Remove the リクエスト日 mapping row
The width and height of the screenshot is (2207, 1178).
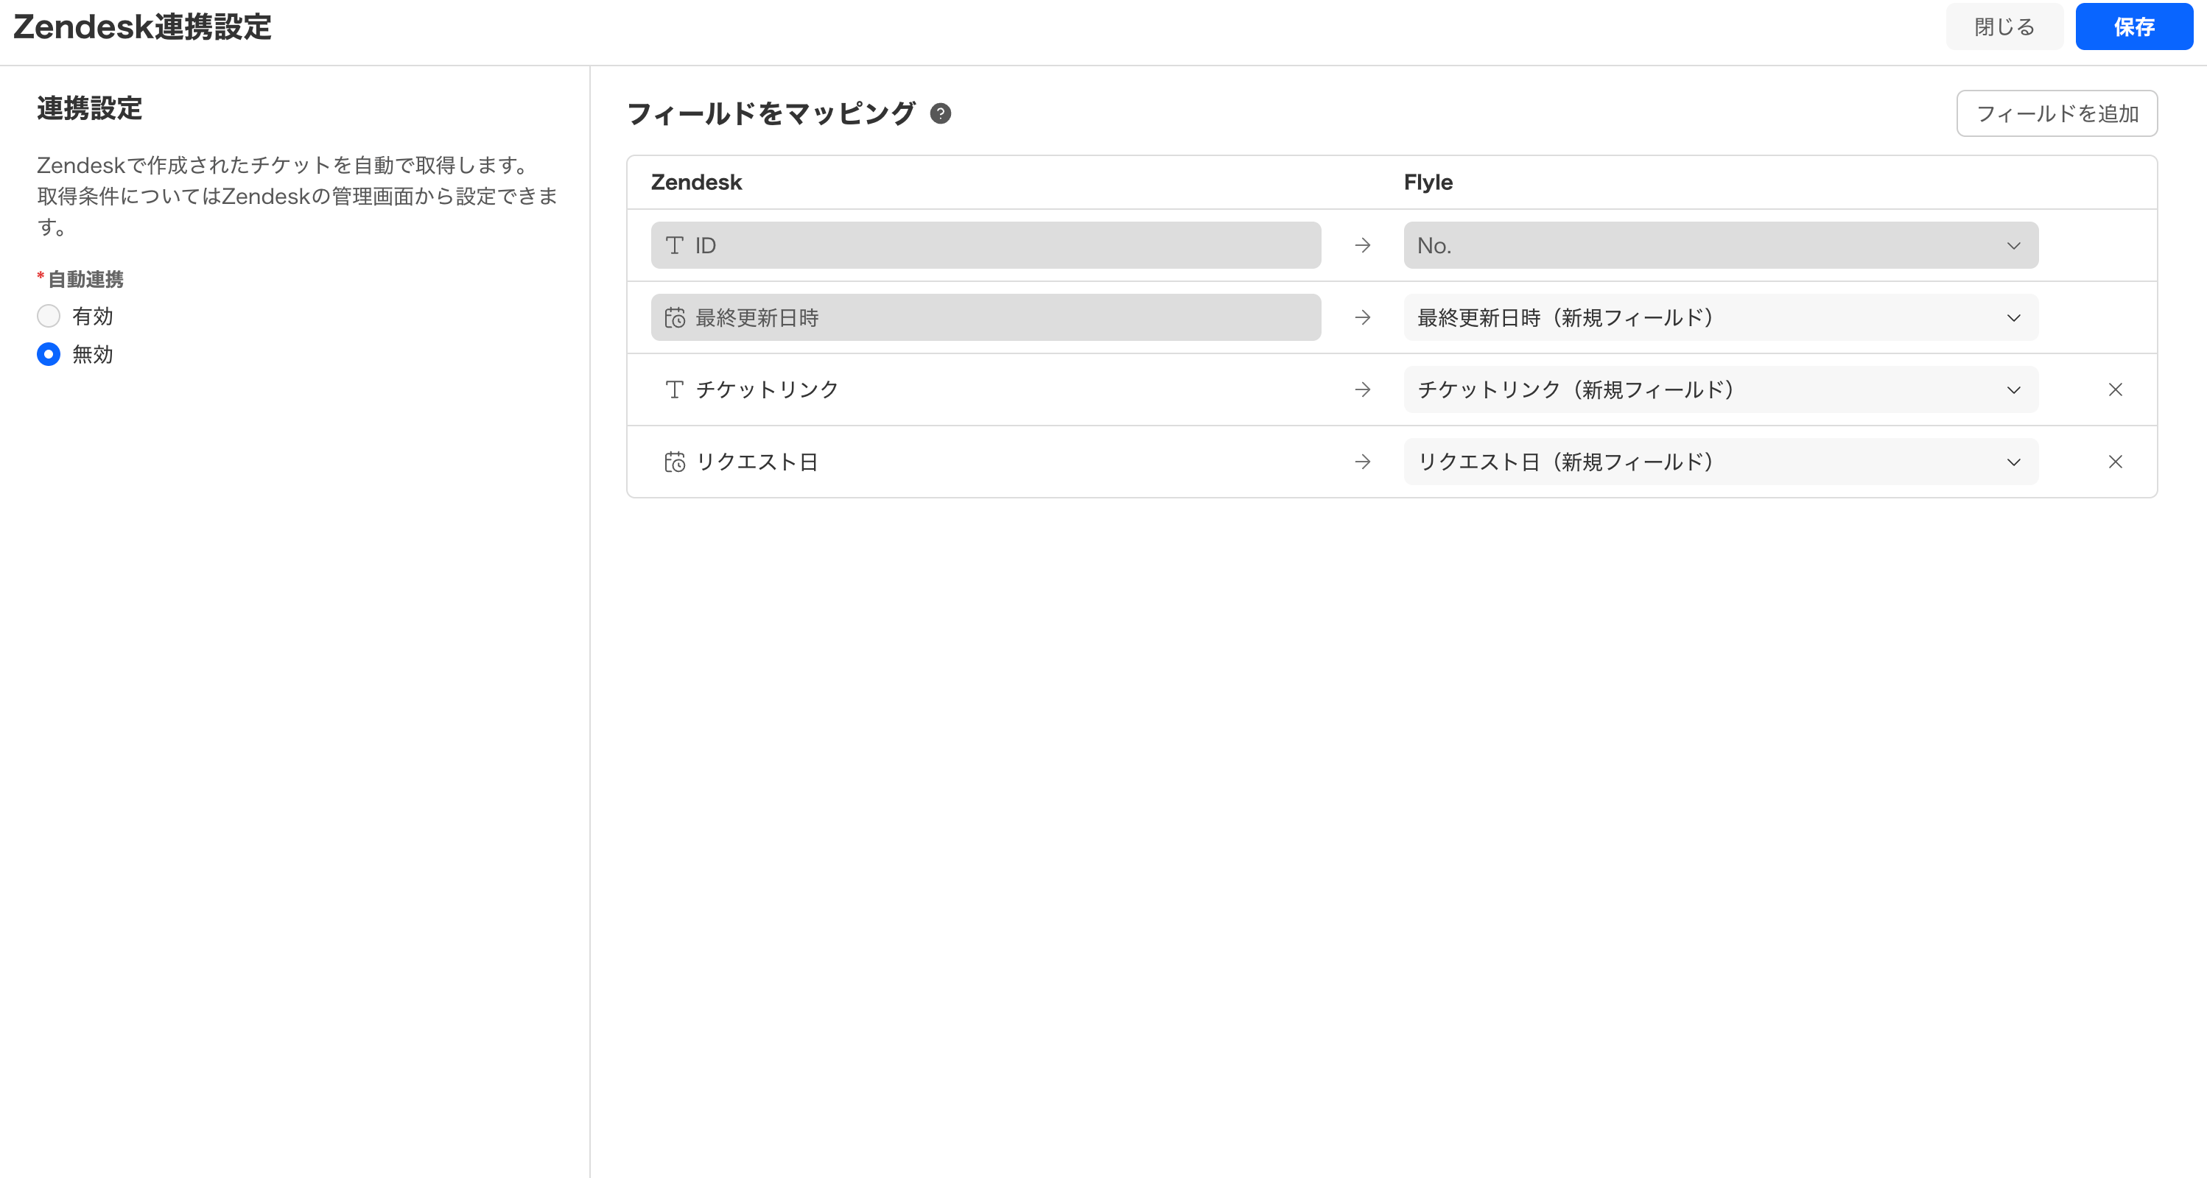tap(2114, 462)
